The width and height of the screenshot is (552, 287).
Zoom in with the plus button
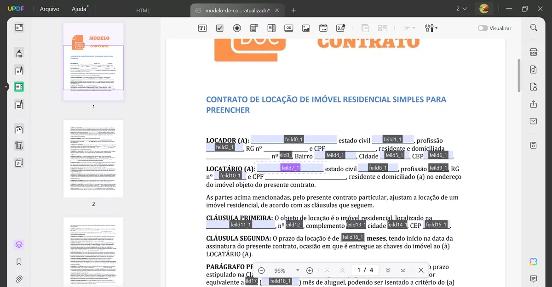pos(310,270)
